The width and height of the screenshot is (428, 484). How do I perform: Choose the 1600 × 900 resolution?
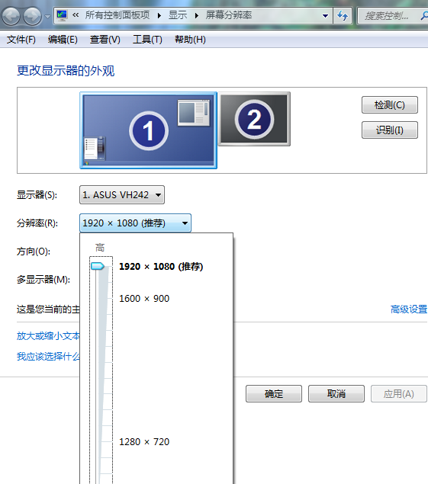click(144, 299)
